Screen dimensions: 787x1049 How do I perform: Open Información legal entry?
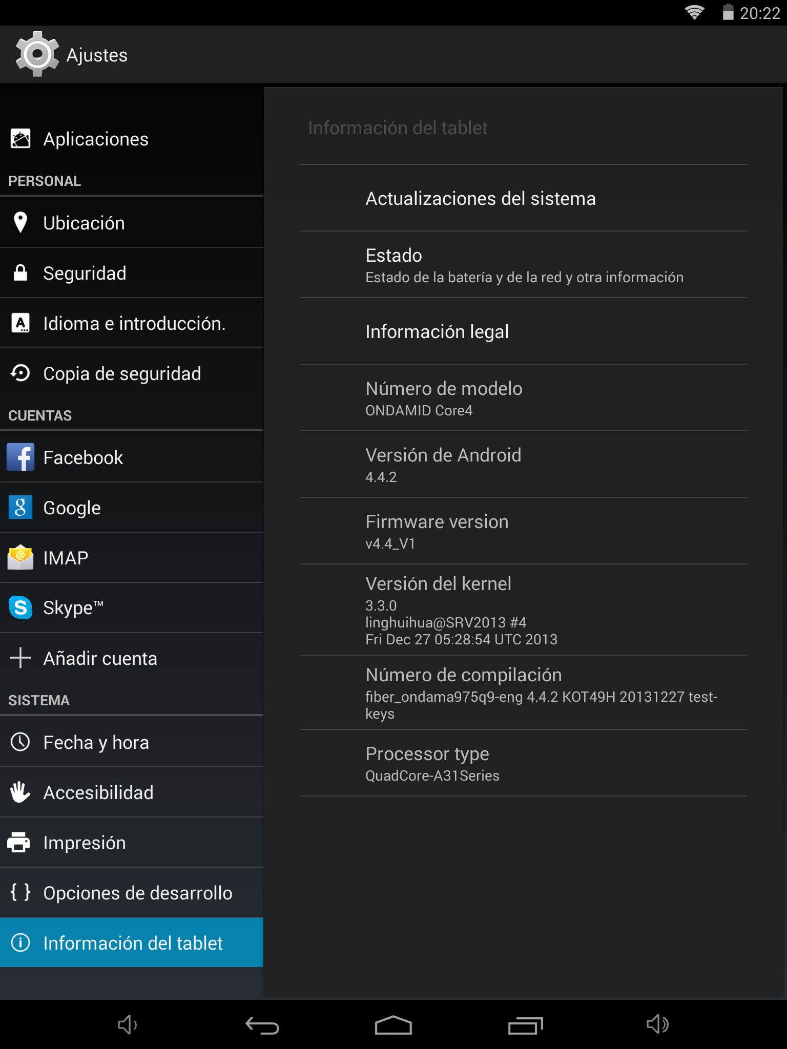tap(523, 331)
